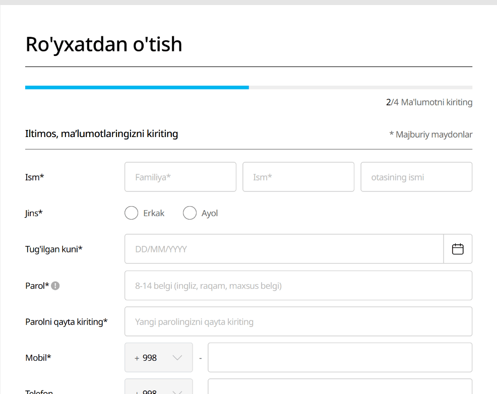This screenshot has height=394, width=497.
Task: Click the 'Jins*' label
Action: point(34,213)
